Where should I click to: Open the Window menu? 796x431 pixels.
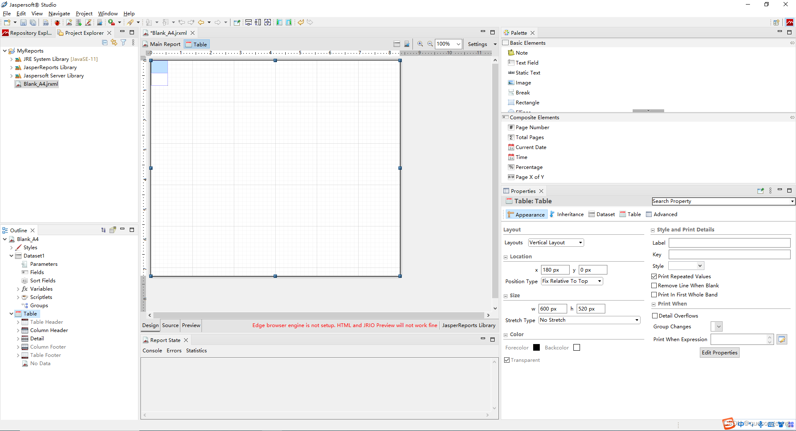point(108,13)
